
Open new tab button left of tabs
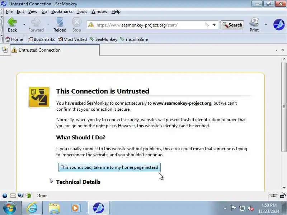point(5,50)
